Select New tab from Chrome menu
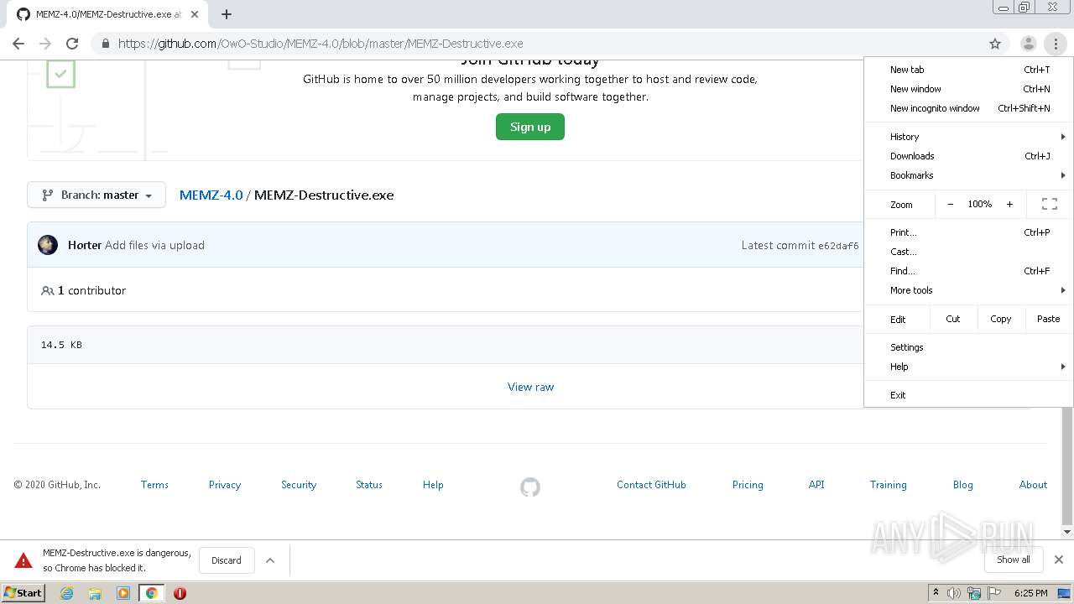Viewport: 1074px width, 604px height. pos(969,70)
